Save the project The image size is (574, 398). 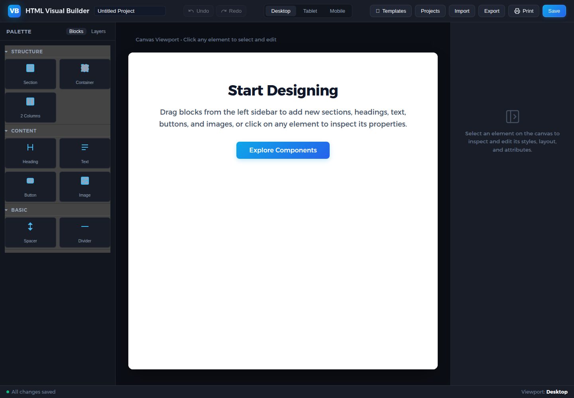tap(554, 11)
